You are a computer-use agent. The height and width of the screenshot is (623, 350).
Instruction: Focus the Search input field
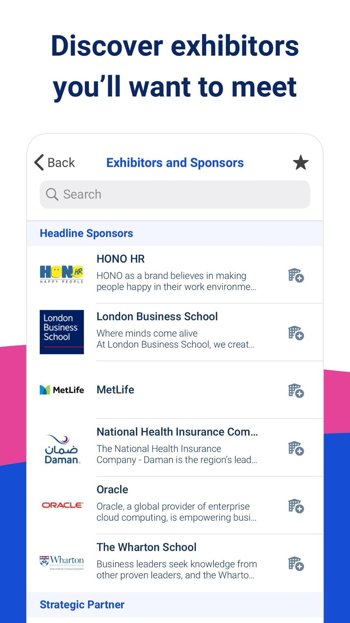(175, 194)
